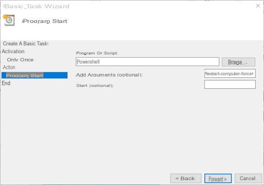
Task: Click the Program Or Script label
Action: pos(97,53)
